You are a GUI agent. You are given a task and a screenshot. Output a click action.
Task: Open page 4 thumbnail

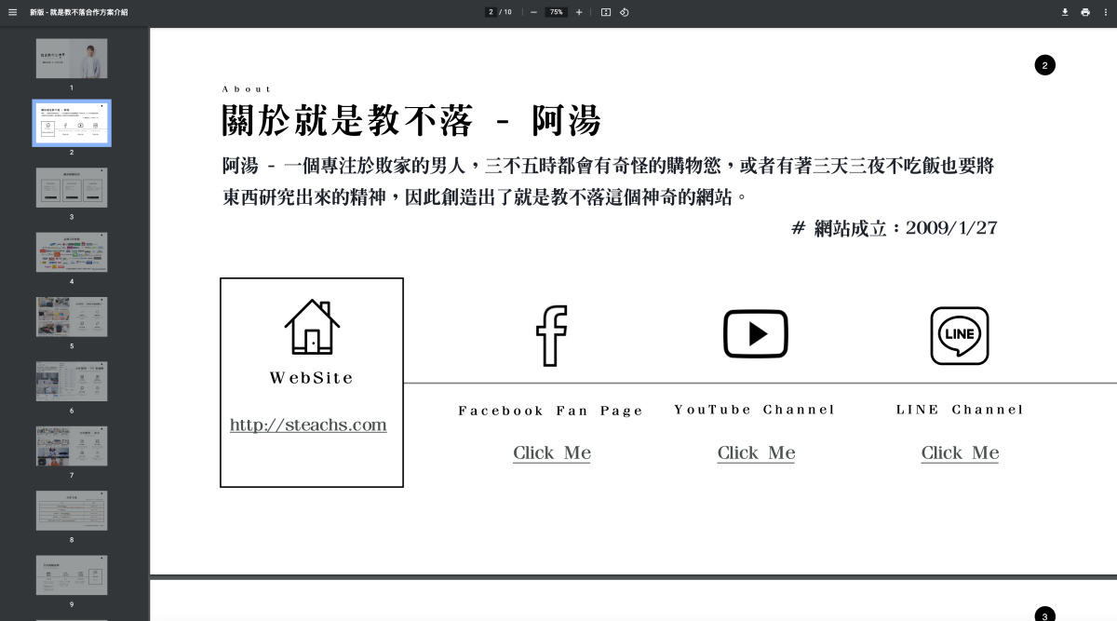[72, 252]
